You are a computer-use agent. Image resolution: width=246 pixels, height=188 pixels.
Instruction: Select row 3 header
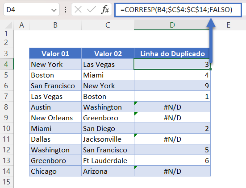tap(7, 53)
